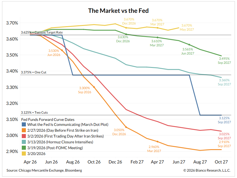Select the green 3.495% Sep 2027 end label
This screenshot has width=237, height=178.
pyautogui.click(x=225, y=60)
